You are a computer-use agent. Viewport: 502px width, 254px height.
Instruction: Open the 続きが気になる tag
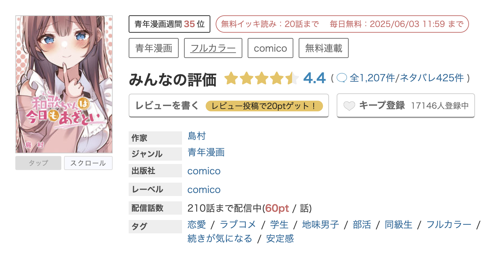pyautogui.click(x=220, y=239)
